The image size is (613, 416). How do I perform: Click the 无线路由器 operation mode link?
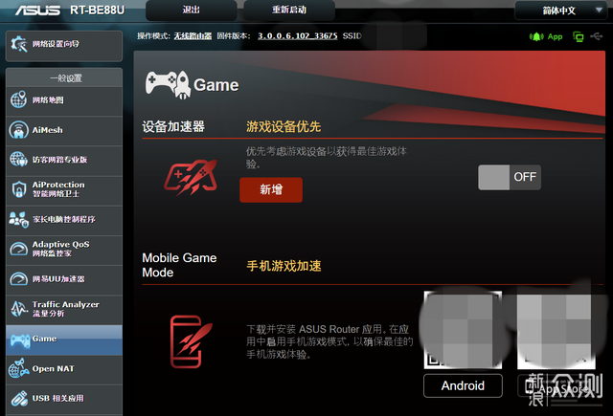click(193, 36)
